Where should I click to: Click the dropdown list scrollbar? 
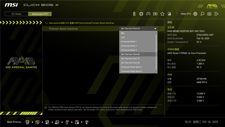click(156, 52)
